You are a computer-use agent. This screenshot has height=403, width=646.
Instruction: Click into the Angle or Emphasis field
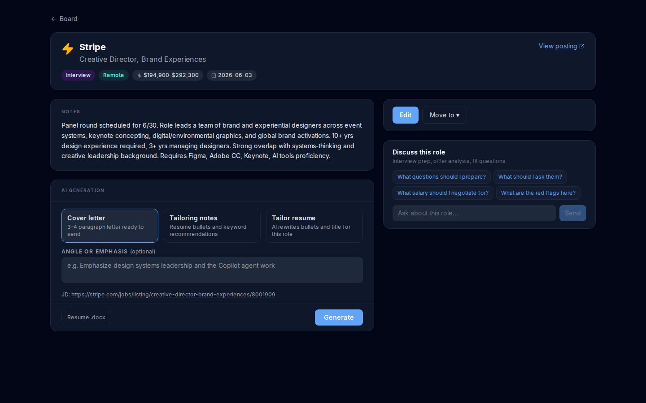tap(212, 270)
